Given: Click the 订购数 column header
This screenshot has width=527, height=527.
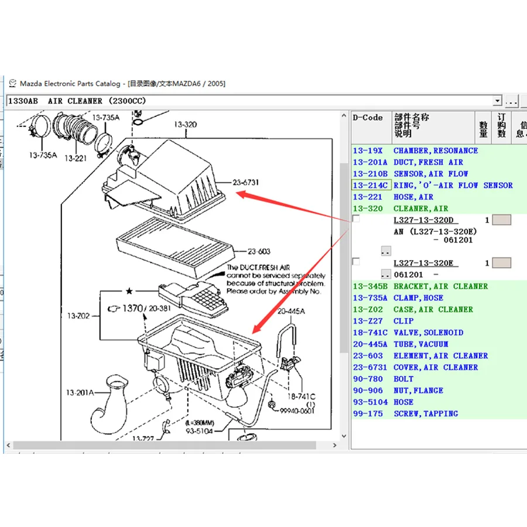Looking at the screenshot, I should tap(501, 128).
